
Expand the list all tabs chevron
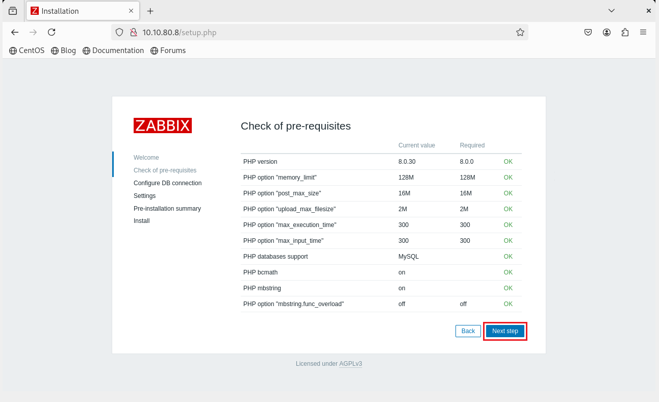tap(612, 11)
